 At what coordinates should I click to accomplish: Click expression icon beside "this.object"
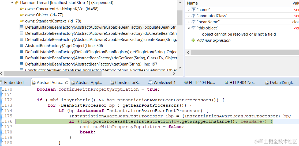coord(193,28)
